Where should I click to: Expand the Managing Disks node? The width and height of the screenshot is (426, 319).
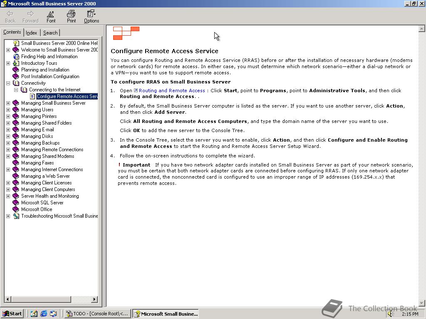(x=8, y=136)
